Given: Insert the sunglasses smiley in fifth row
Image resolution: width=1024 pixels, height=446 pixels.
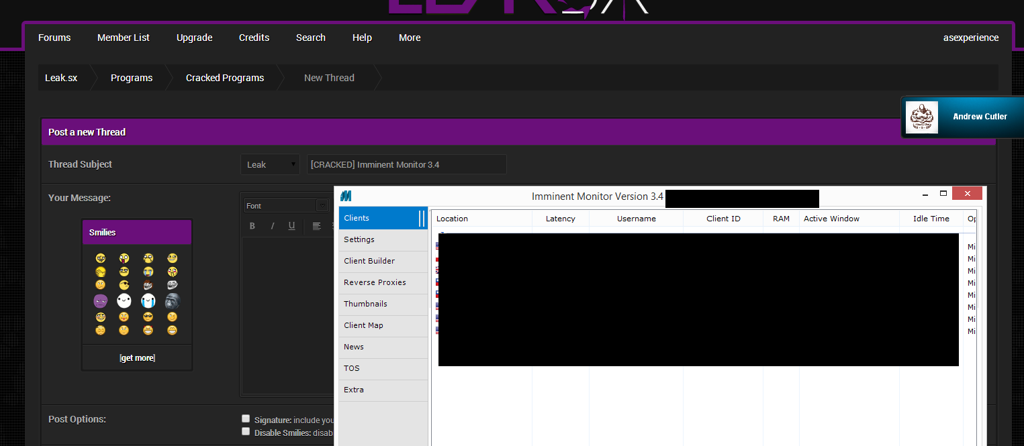Looking at the screenshot, I should click(148, 317).
